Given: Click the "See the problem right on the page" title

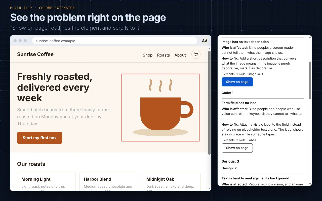Looking at the screenshot, I should click(88, 18).
